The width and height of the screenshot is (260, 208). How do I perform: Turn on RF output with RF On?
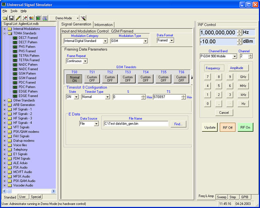(245, 127)
